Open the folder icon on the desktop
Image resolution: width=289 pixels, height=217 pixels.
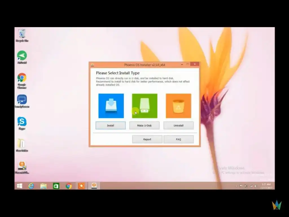[x=22, y=145]
